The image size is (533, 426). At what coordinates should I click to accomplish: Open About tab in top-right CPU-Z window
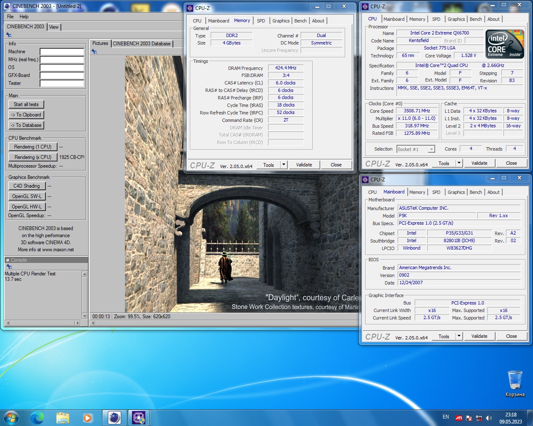click(x=493, y=19)
